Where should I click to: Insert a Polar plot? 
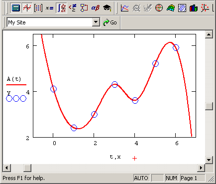click(x=159, y=8)
